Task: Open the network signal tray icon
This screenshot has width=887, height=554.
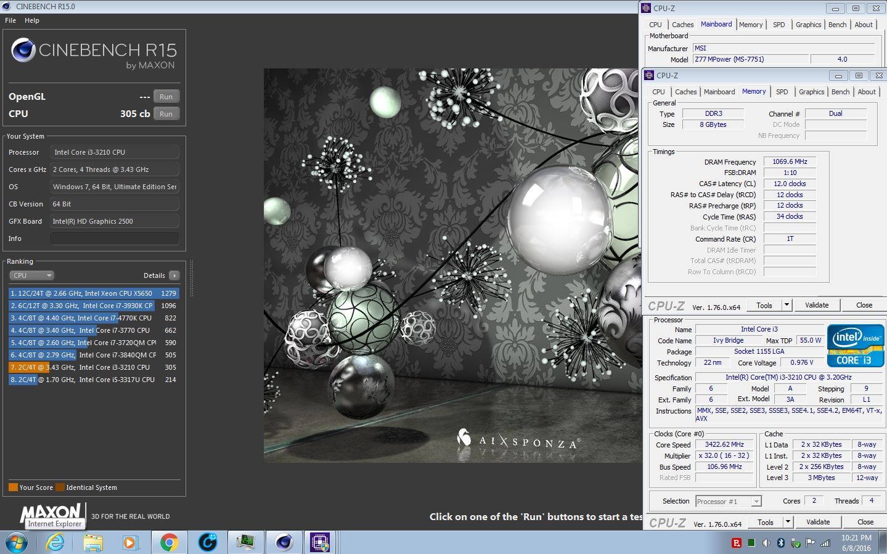Action: coord(825,543)
